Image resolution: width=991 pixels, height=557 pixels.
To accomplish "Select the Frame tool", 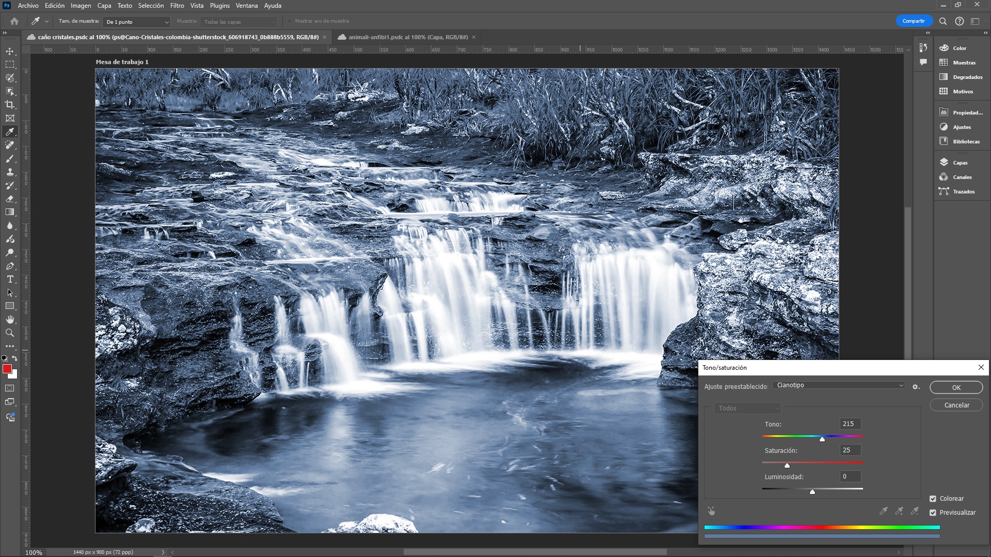I will [x=10, y=118].
